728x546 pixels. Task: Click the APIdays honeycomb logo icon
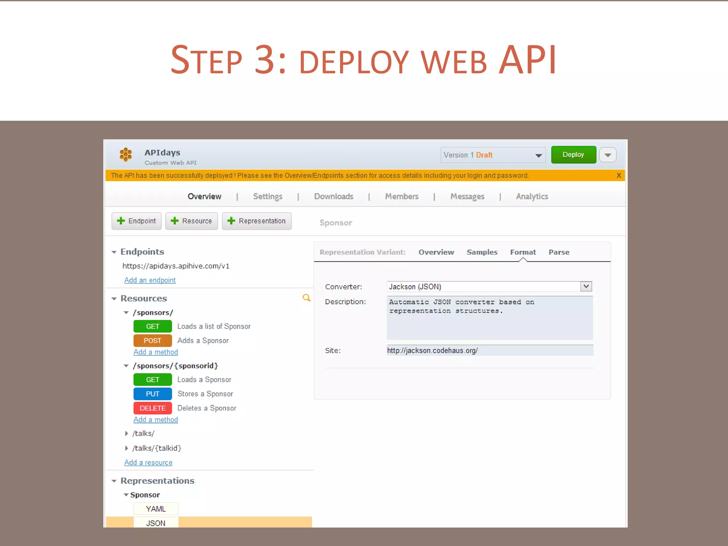click(125, 155)
